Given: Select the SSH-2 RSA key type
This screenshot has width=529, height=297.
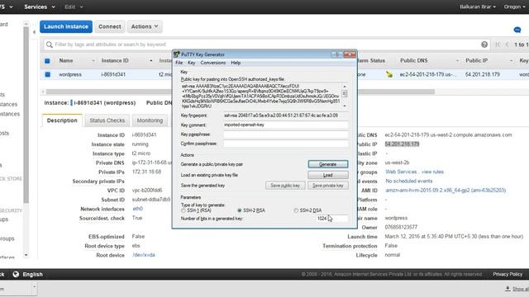Looking at the screenshot, I should [240, 210].
